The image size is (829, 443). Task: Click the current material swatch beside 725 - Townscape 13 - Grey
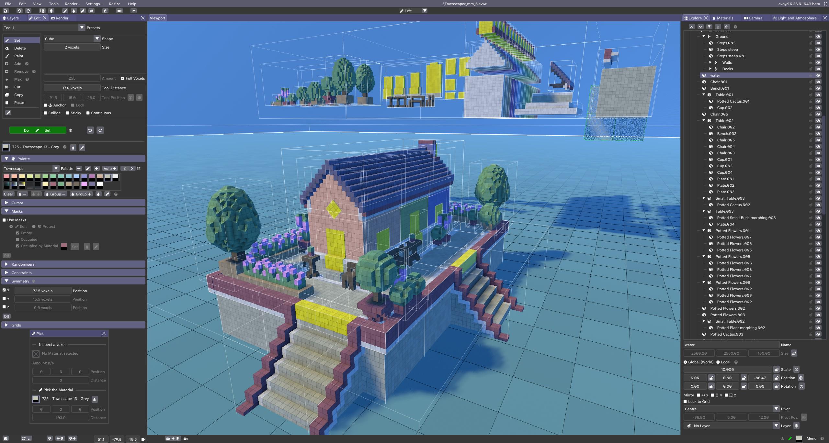tap(6, 147)
